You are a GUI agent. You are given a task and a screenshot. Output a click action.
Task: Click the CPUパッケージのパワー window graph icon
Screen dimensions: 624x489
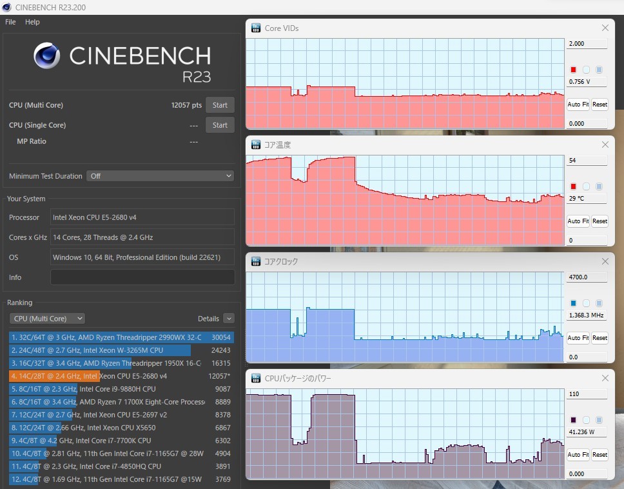click(256, 378)
